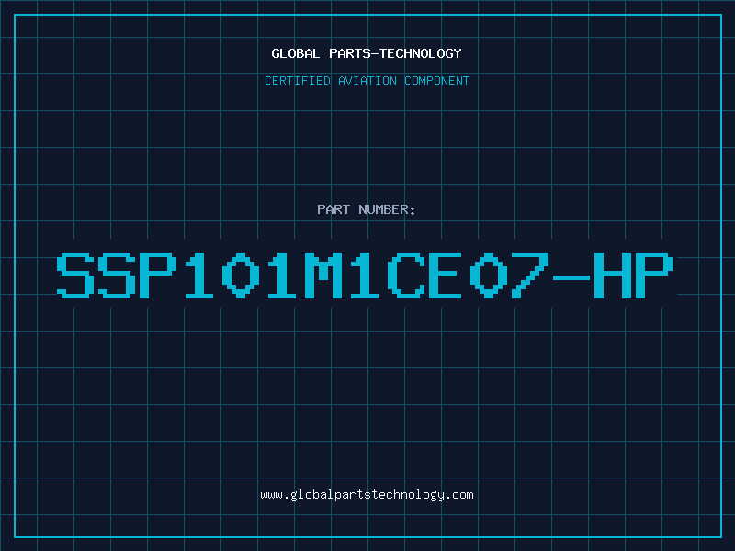Click the CERTIFIED AVIATION COMPONENT subtitle
This screenshot has height=551, width=735.
[x=367, y=81]
